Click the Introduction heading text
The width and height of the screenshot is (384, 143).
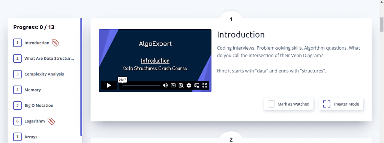coord(241,35)
